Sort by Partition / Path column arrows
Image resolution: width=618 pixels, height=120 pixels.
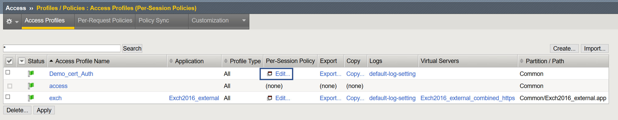point(522,61)
